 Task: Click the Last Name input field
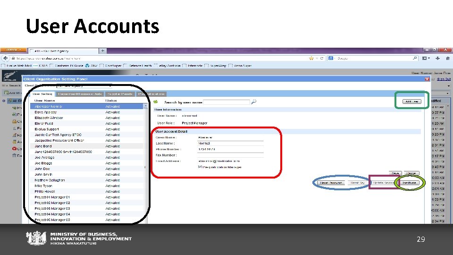click(230, 144)
